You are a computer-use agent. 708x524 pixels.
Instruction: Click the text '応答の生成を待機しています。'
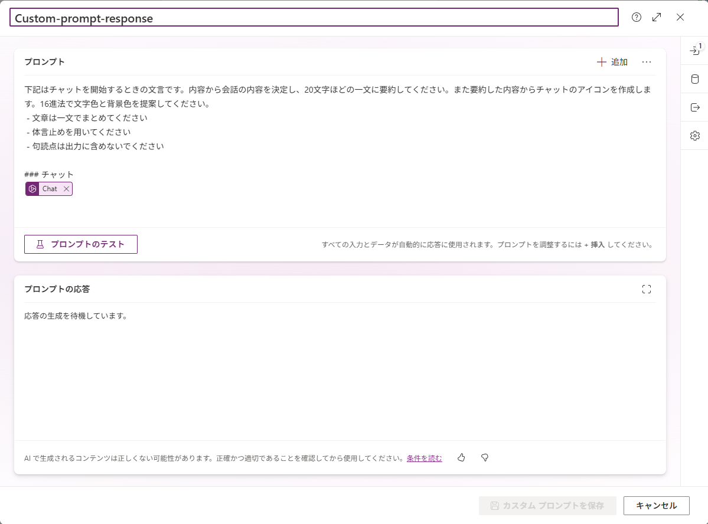pyautogui.click(x=77, y=316)
